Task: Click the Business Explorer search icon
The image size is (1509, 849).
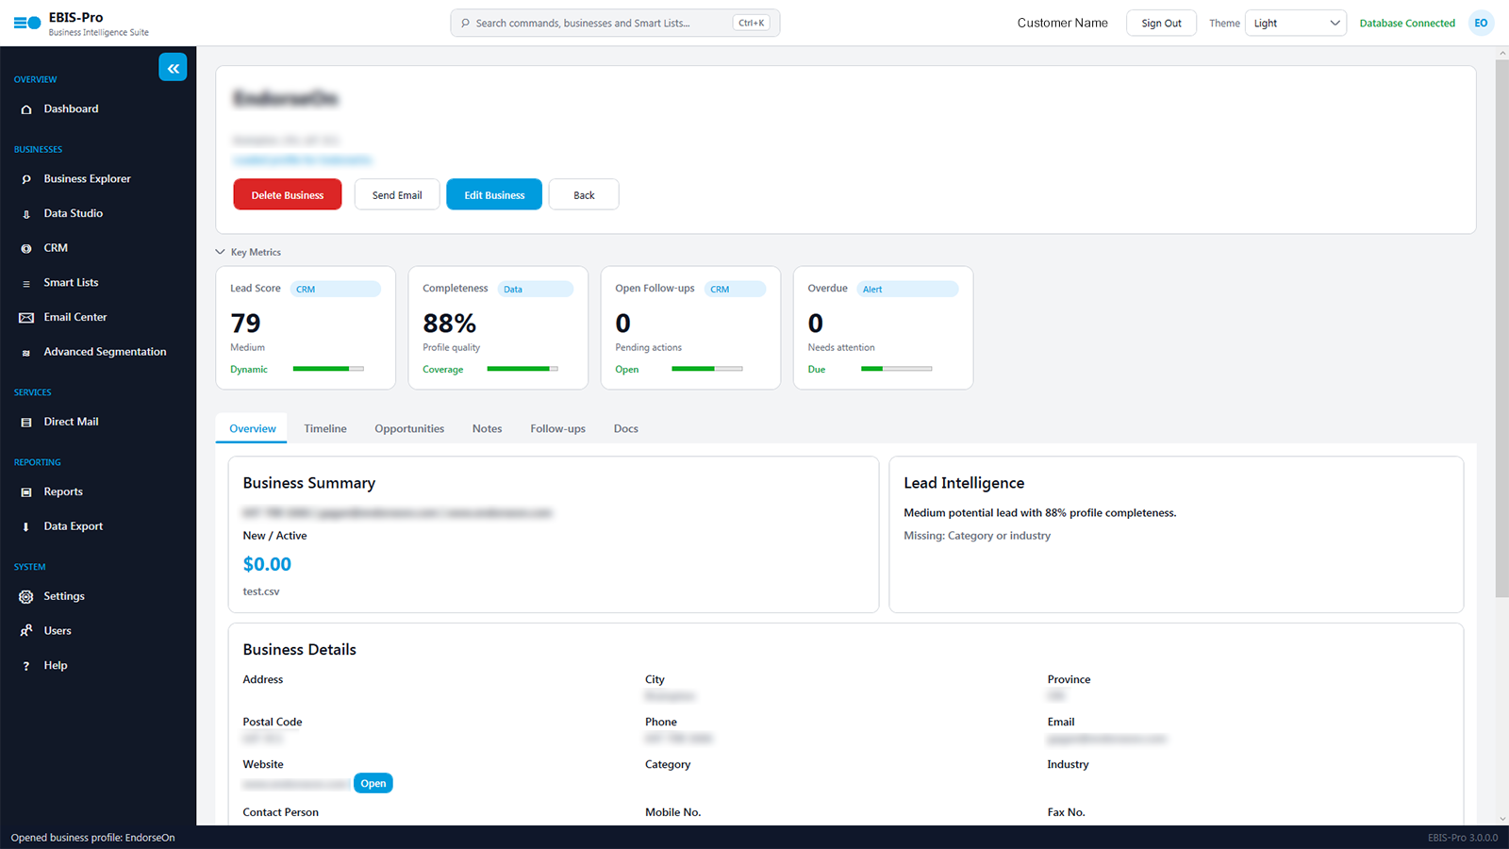Action: click(26, 179)
